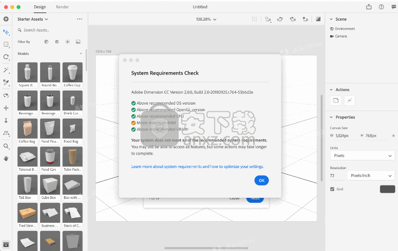
Task: Open the Starter Assets dropdown
Action: (x=33, y=19)
